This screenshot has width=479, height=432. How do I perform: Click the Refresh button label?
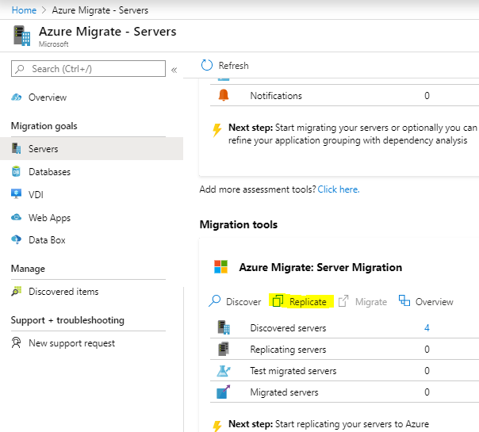click(233, 66)
